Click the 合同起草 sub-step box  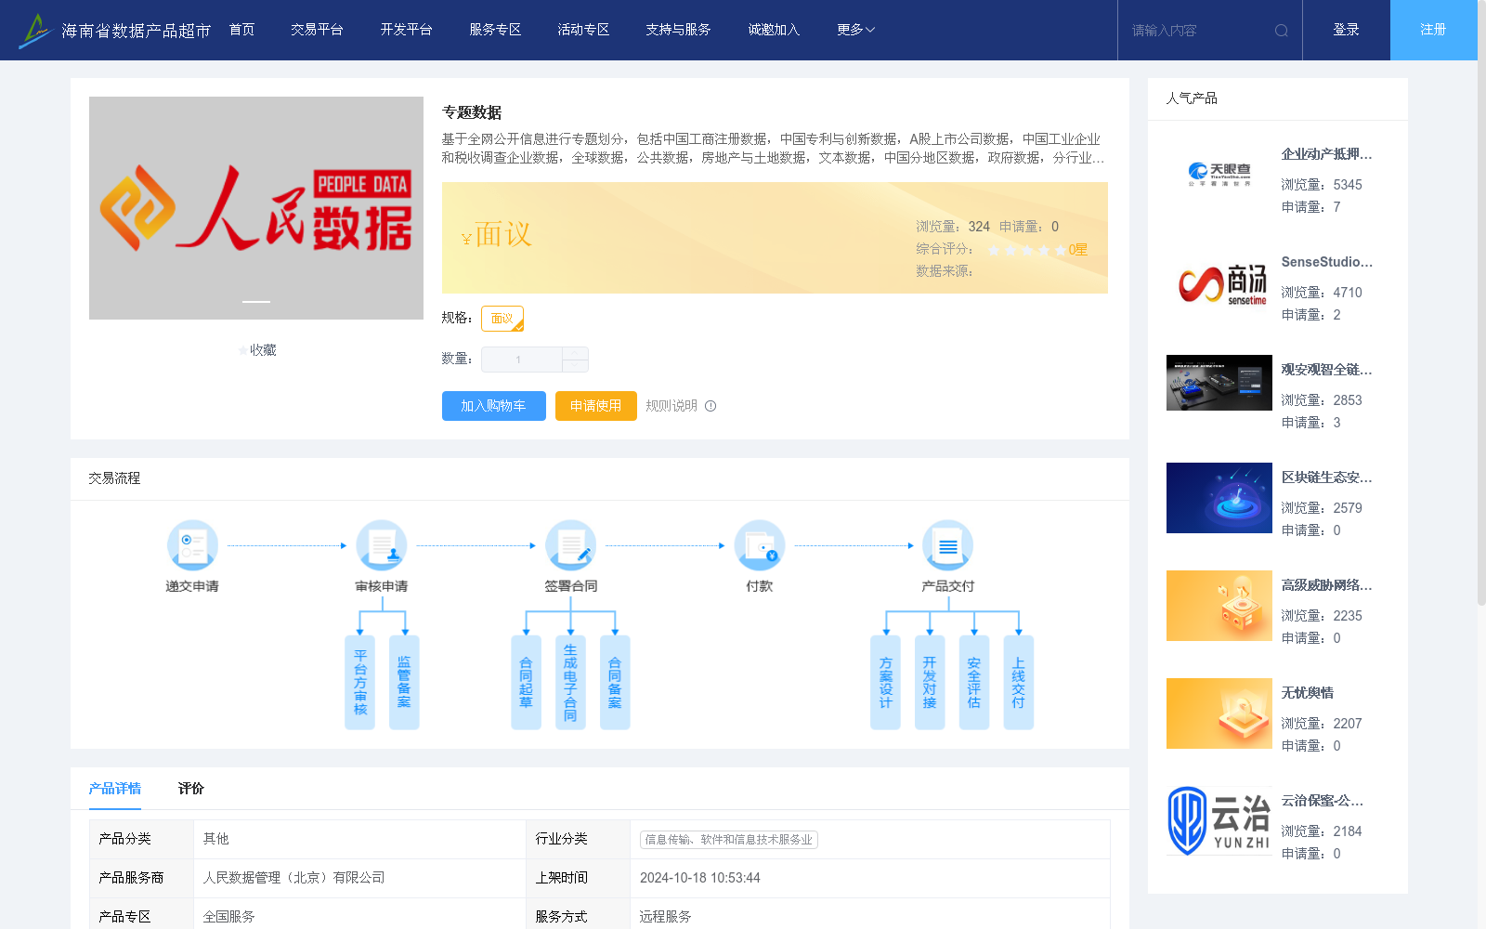(526, 683)
